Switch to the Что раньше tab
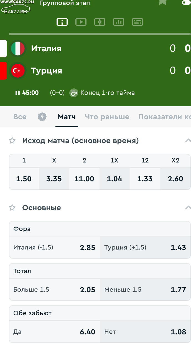191x346 pixels. pyautogui.click(x=107, y=117)
